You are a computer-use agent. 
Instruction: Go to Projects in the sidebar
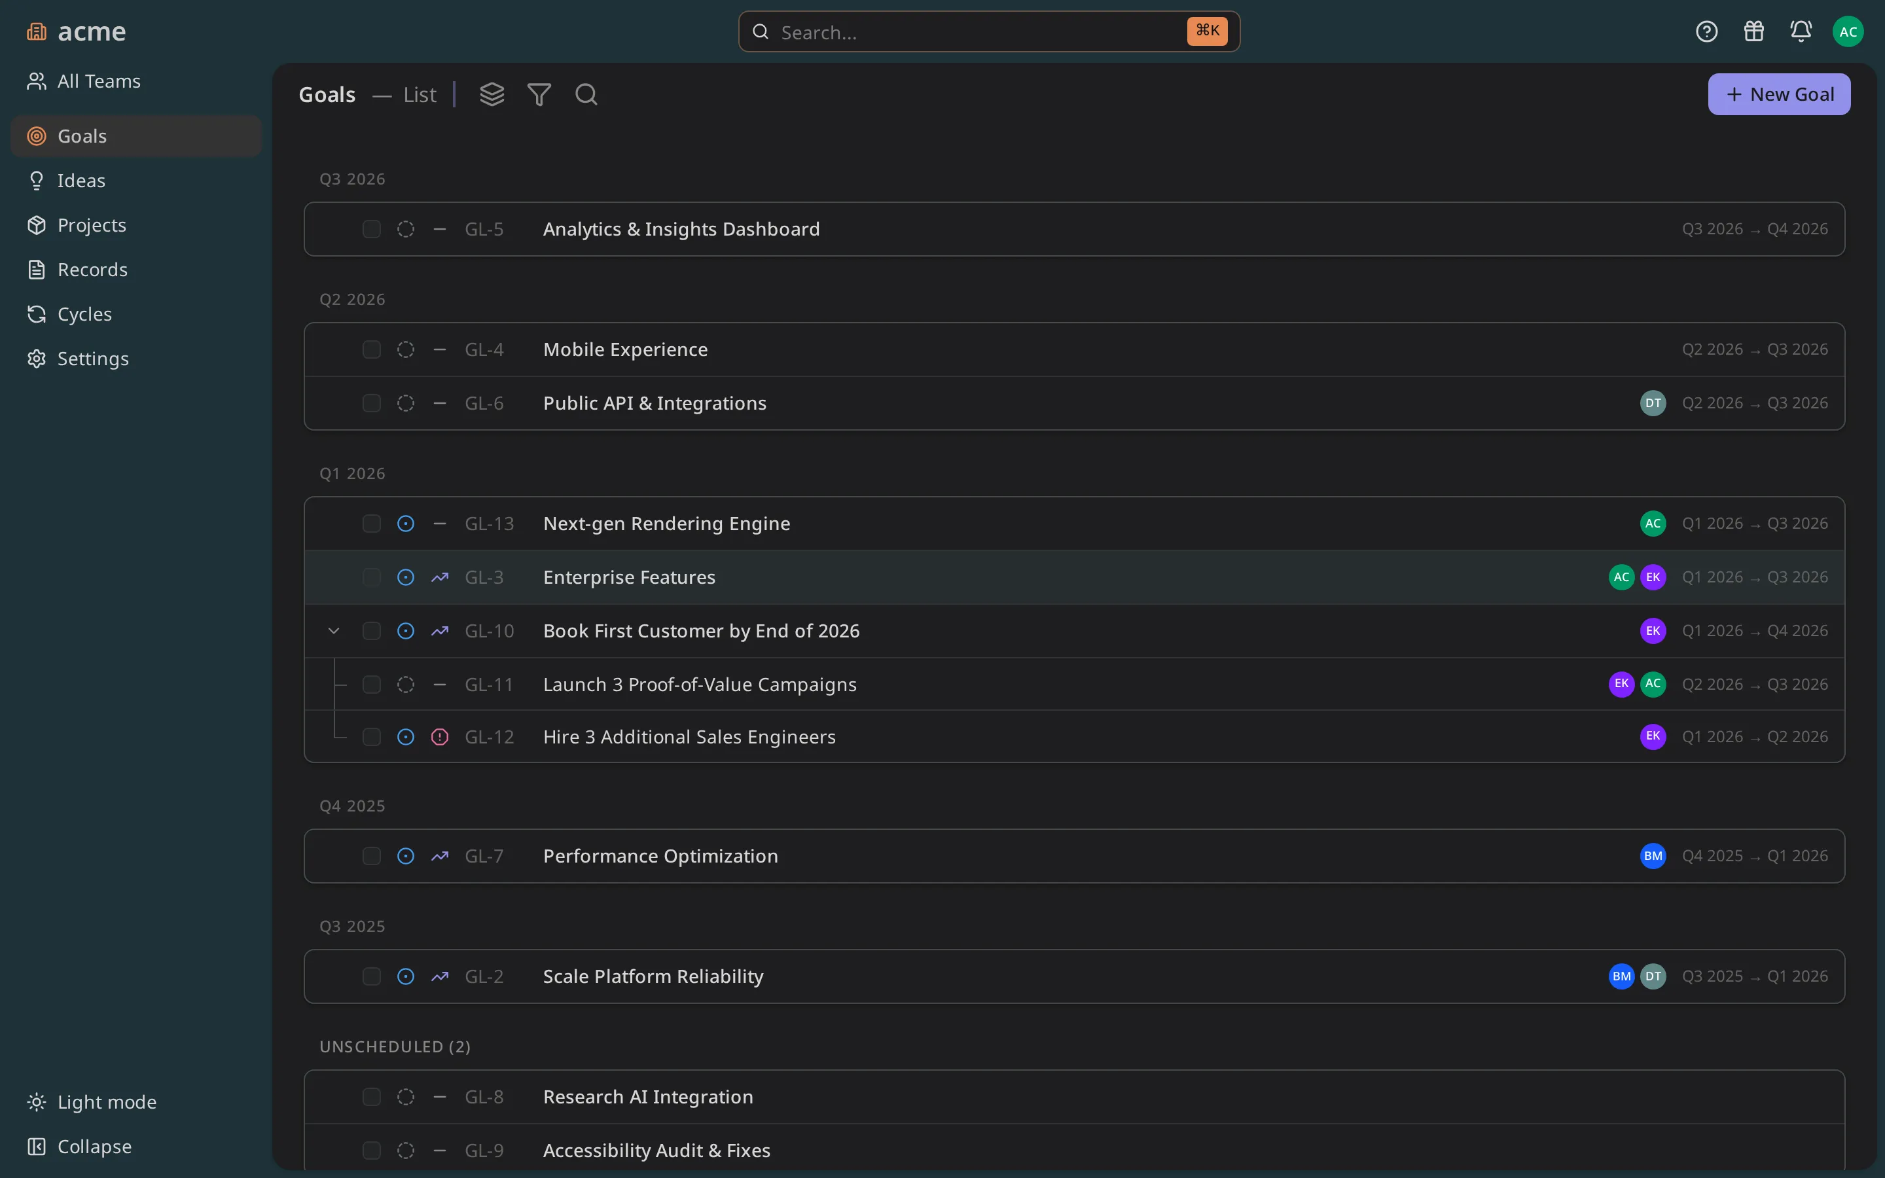136,225
